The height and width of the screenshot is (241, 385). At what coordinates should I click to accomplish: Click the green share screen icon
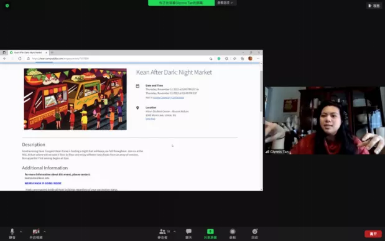coord(210,232)
